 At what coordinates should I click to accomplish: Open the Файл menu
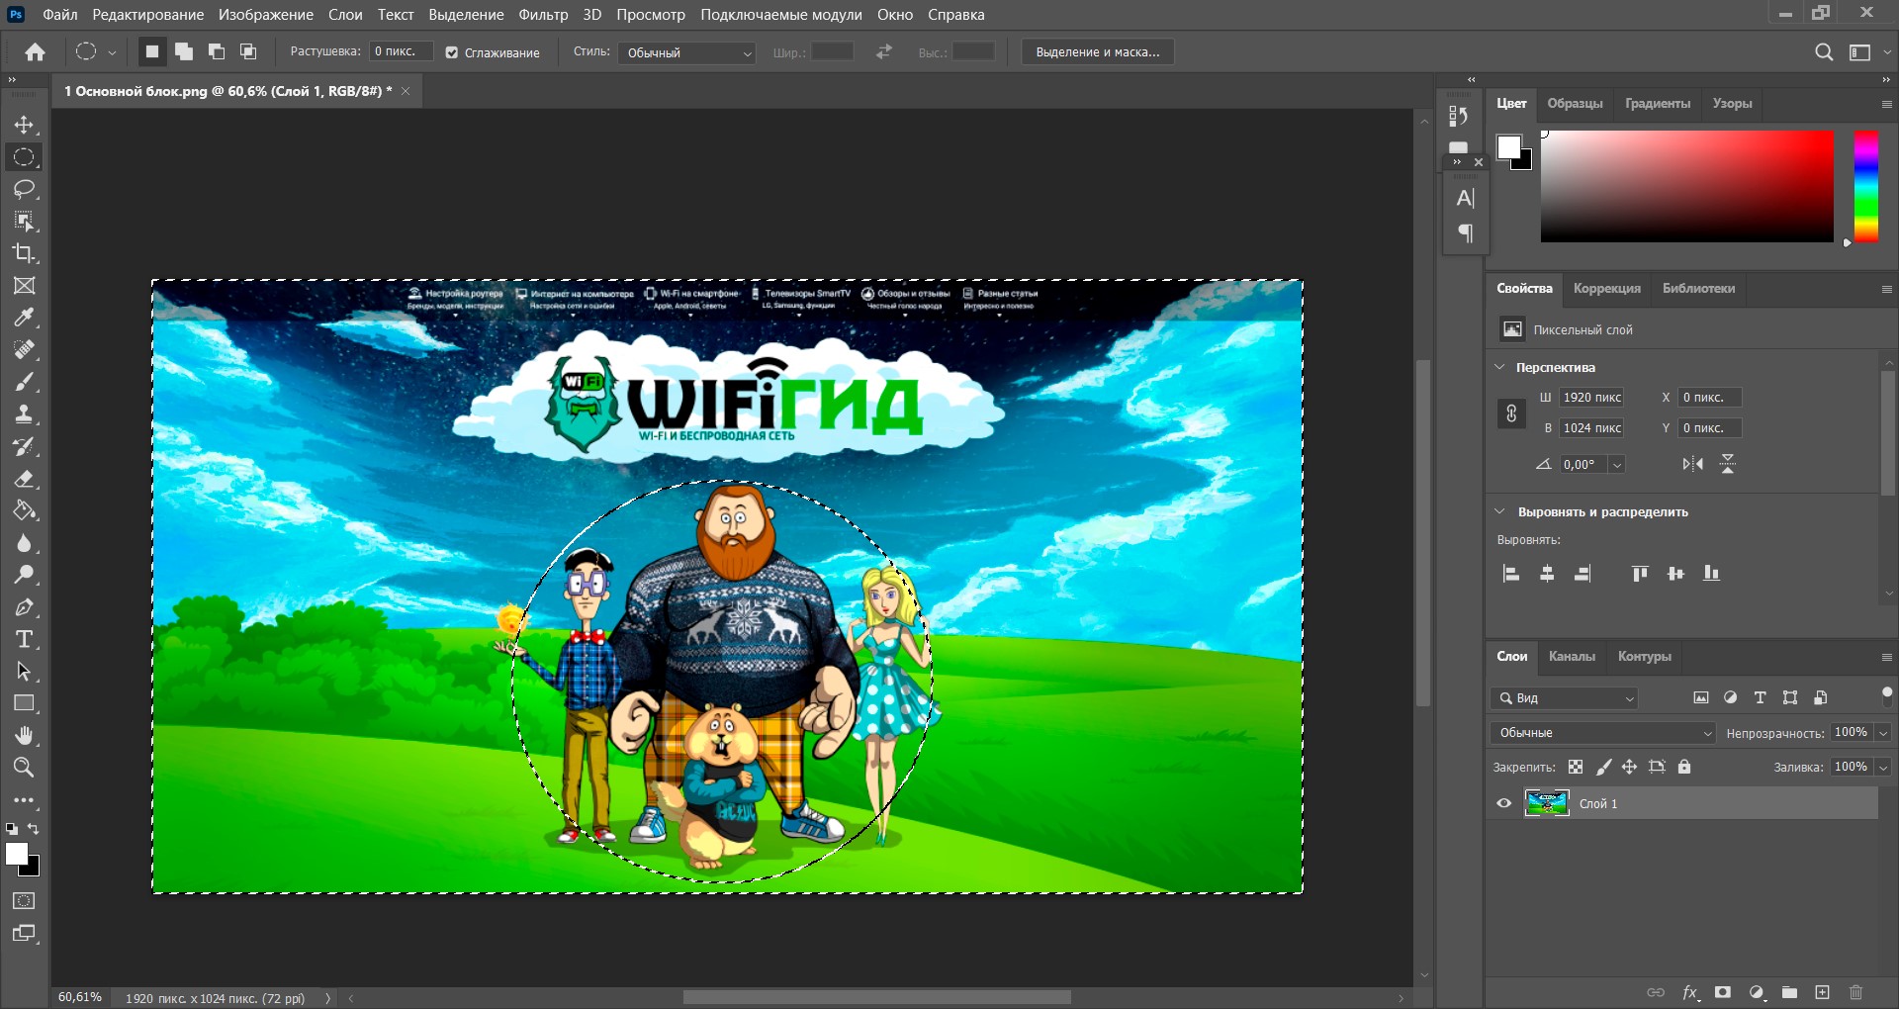point(60,15)
